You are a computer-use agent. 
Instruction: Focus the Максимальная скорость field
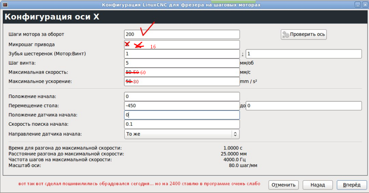182,72
